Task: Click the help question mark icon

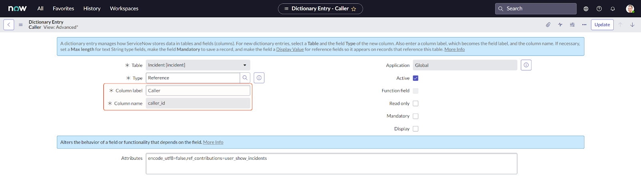Action: [x=599, y=9]
